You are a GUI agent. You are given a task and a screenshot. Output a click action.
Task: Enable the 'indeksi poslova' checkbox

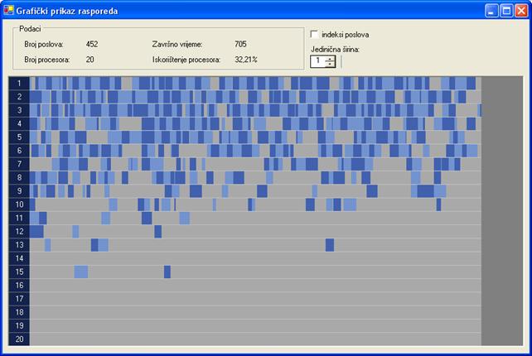coord(314,34)
